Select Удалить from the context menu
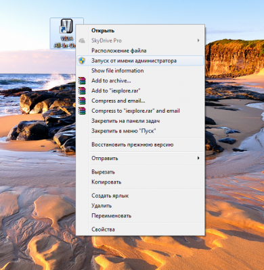The image size is (264, 270). pyautogui.click(x=140, y=206)
